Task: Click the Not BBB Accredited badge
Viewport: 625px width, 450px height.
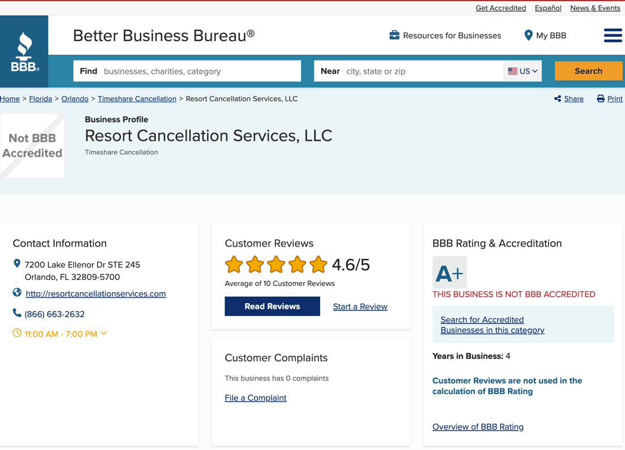Action: (32, 146)
